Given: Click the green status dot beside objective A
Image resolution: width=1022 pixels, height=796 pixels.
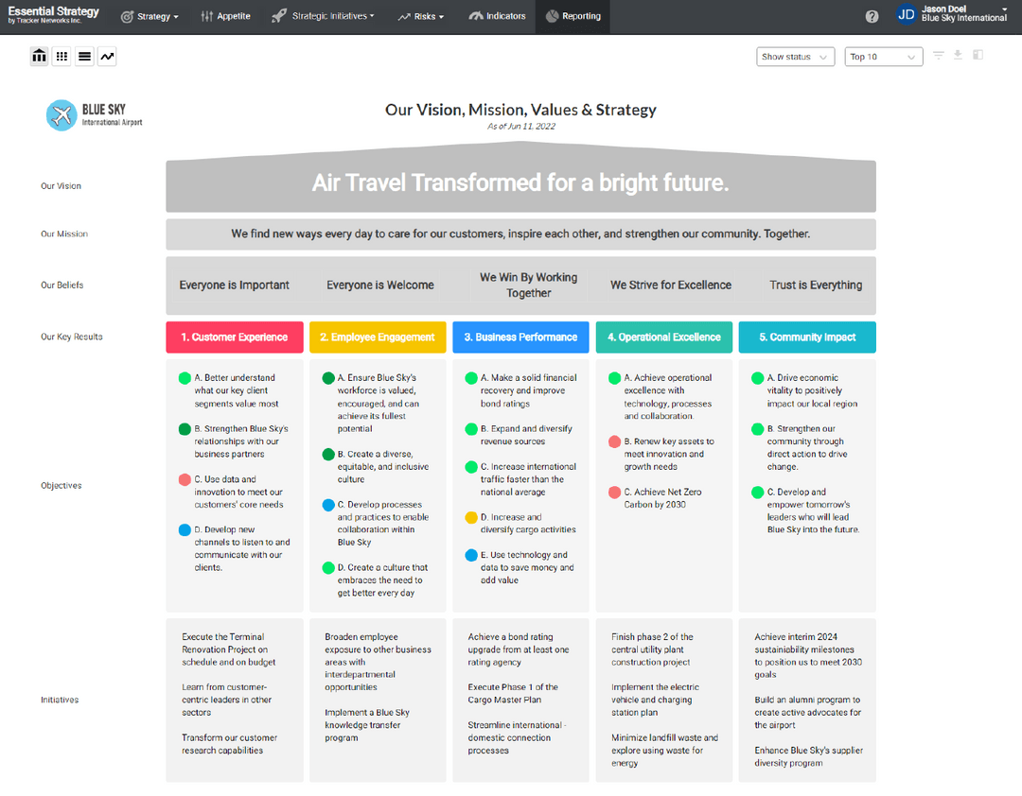Looking at the screenshot, I should 184,377.
